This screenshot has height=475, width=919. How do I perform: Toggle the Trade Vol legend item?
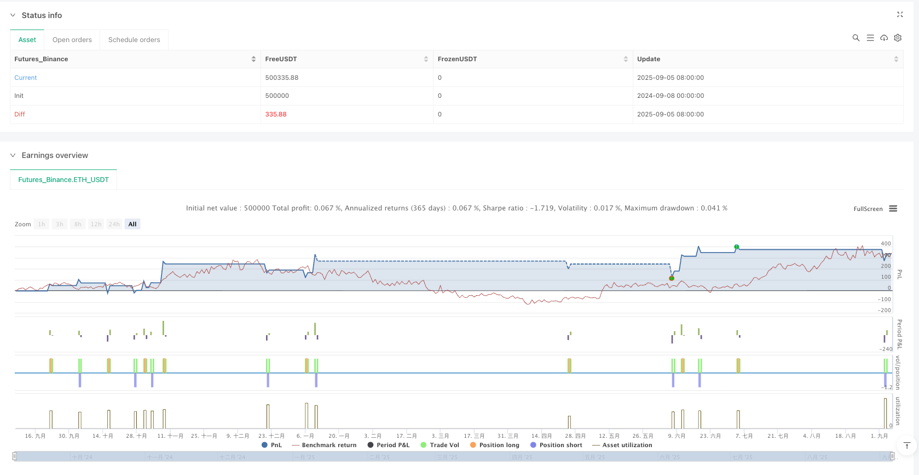point(440,445)
